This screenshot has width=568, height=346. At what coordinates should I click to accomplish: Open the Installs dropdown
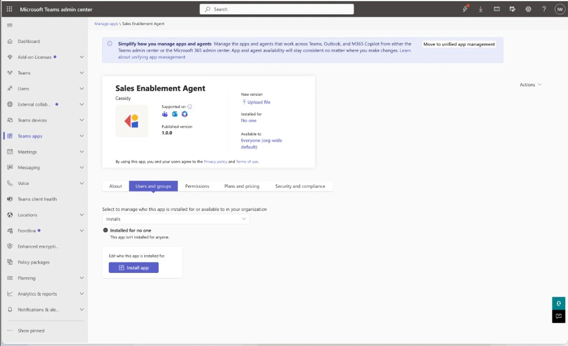point(176,219)
